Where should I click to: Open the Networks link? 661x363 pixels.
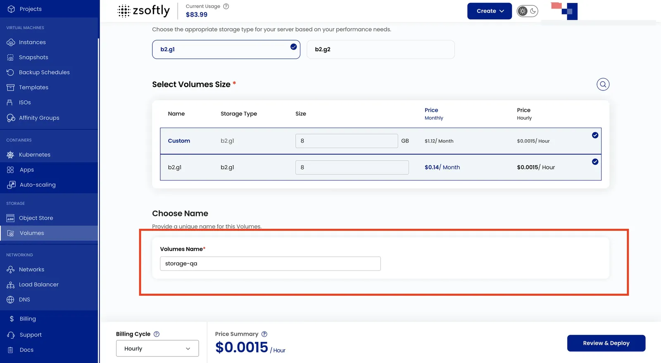click(31, 270)
